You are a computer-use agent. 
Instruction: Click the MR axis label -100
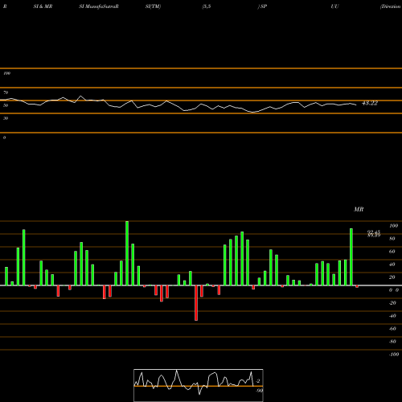(394, 355)
